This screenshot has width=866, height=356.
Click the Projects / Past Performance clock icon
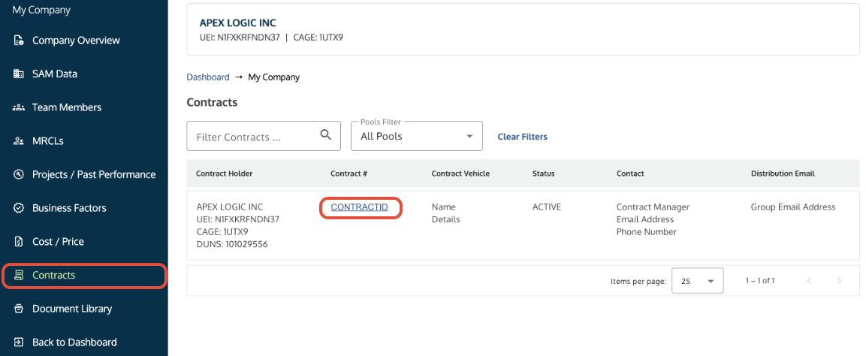[19, 174]
